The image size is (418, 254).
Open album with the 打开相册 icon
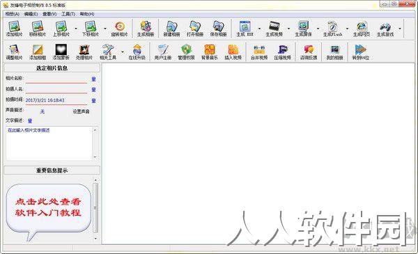pos(195,29)
